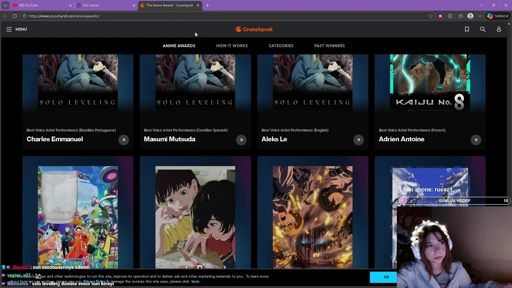Viewport: 512px width, 288px height.
Task: Open the Charles Emmanuel winner name
Action: click(55, 139)
